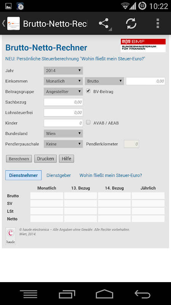Click the Drucken button
This screenshot has height=305, width=171.
45,159
